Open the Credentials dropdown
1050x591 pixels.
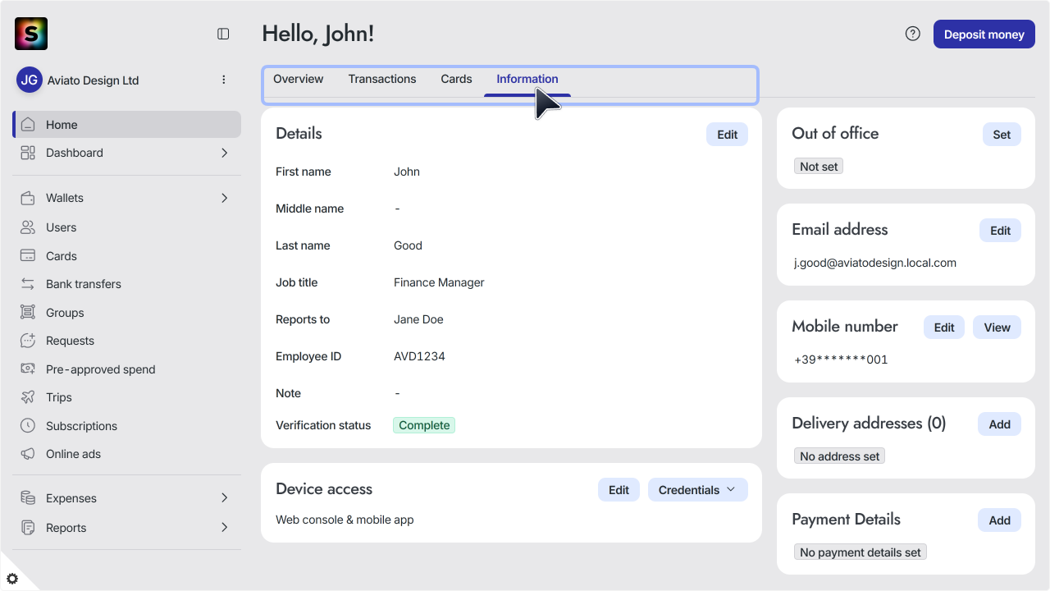click(698, 490)
